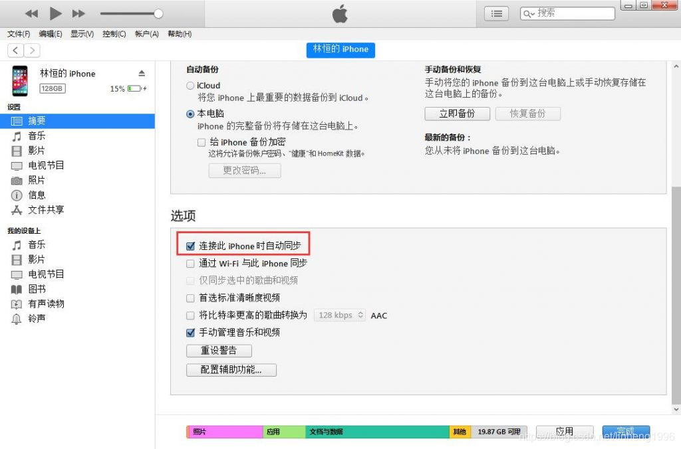Click the 林恒的 iPhone device tab

click(x=340, y=49)
